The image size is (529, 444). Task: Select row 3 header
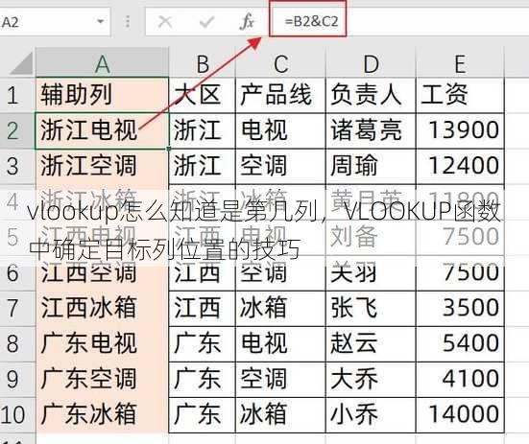[x=17, y=166]
